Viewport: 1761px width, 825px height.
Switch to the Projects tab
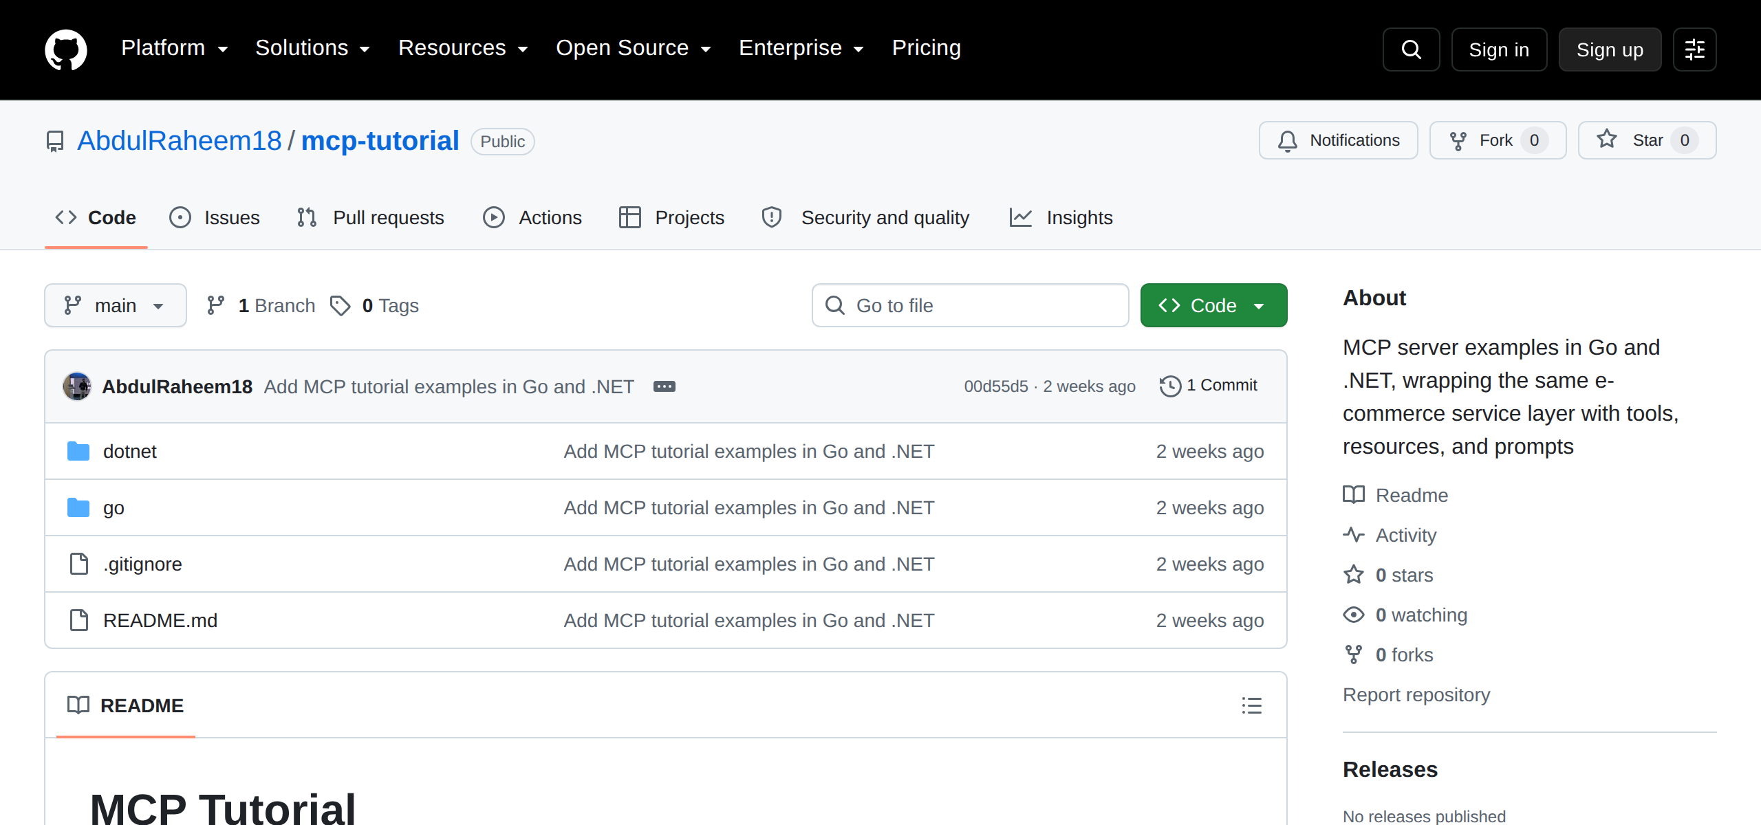pos(671,217)
